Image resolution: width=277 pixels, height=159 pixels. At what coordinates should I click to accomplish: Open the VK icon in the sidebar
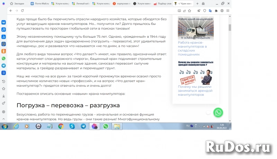[x=3, y=22]
